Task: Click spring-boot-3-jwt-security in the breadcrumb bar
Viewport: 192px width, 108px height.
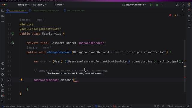Action: point(17,106)
